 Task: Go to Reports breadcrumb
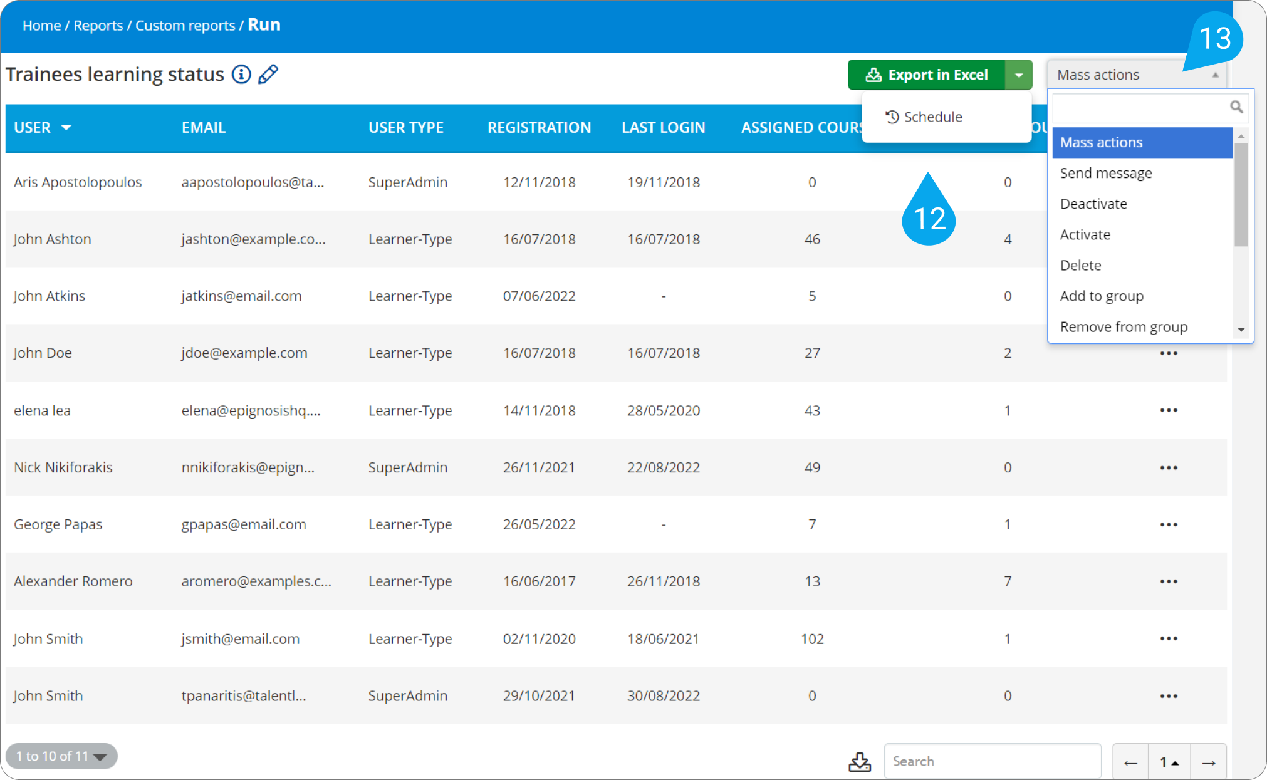click(98, 26)
